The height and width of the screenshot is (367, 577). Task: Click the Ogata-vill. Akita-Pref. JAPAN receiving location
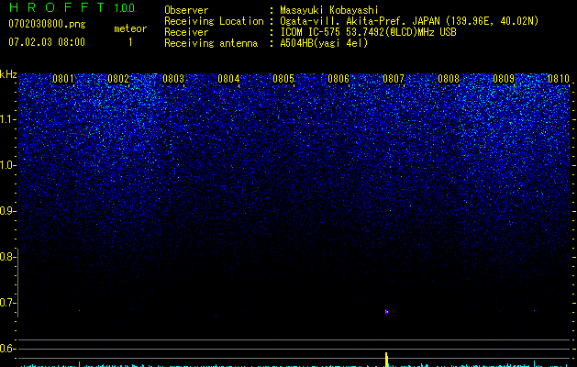click(409, 21)
